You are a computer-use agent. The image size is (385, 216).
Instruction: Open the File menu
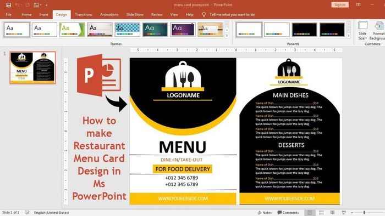click(x=9, y=15)
